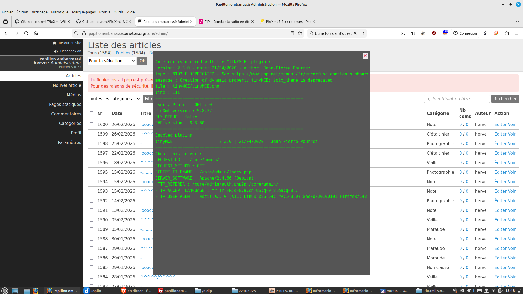Toggle reader view icon in address bar

click(292, 33)
